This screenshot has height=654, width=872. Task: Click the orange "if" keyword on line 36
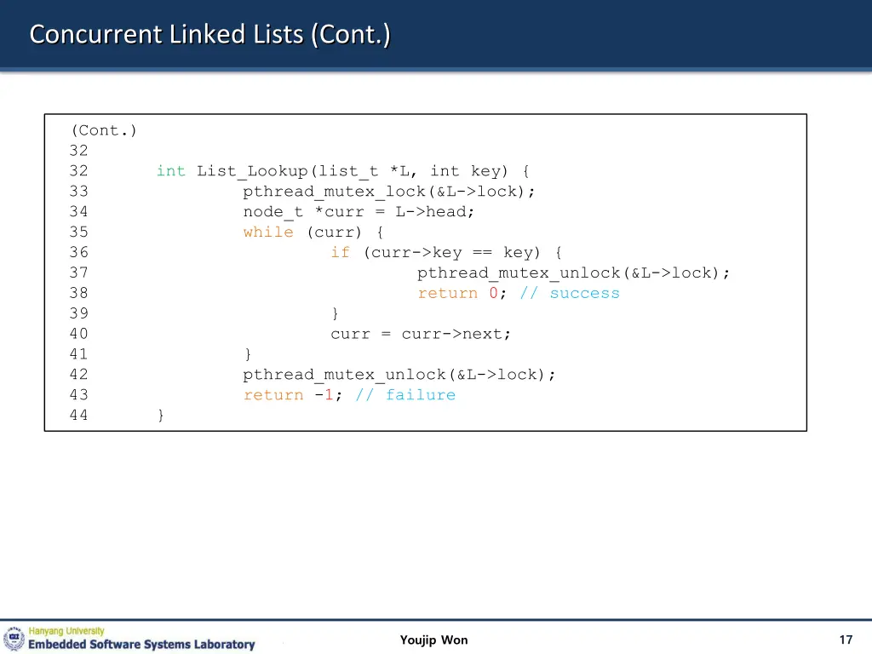click(340, 253)
